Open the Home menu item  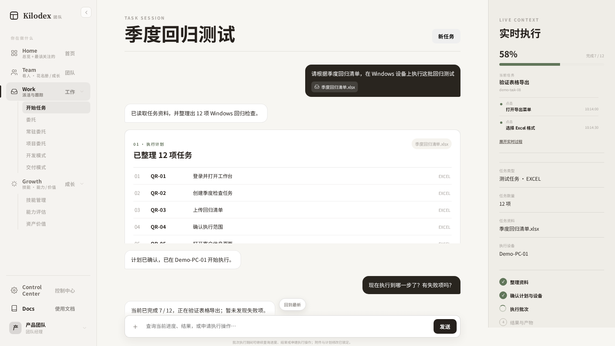48,53
